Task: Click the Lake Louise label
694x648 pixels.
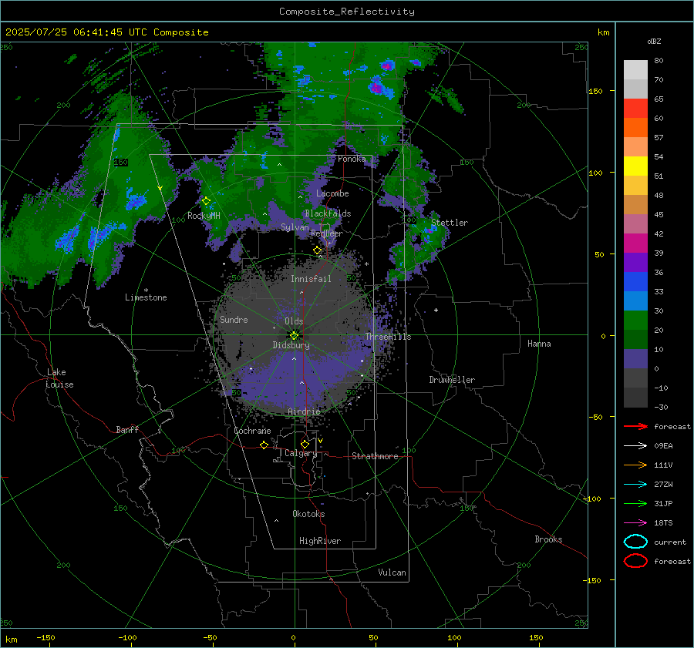Action: click(x=59, y=378)
